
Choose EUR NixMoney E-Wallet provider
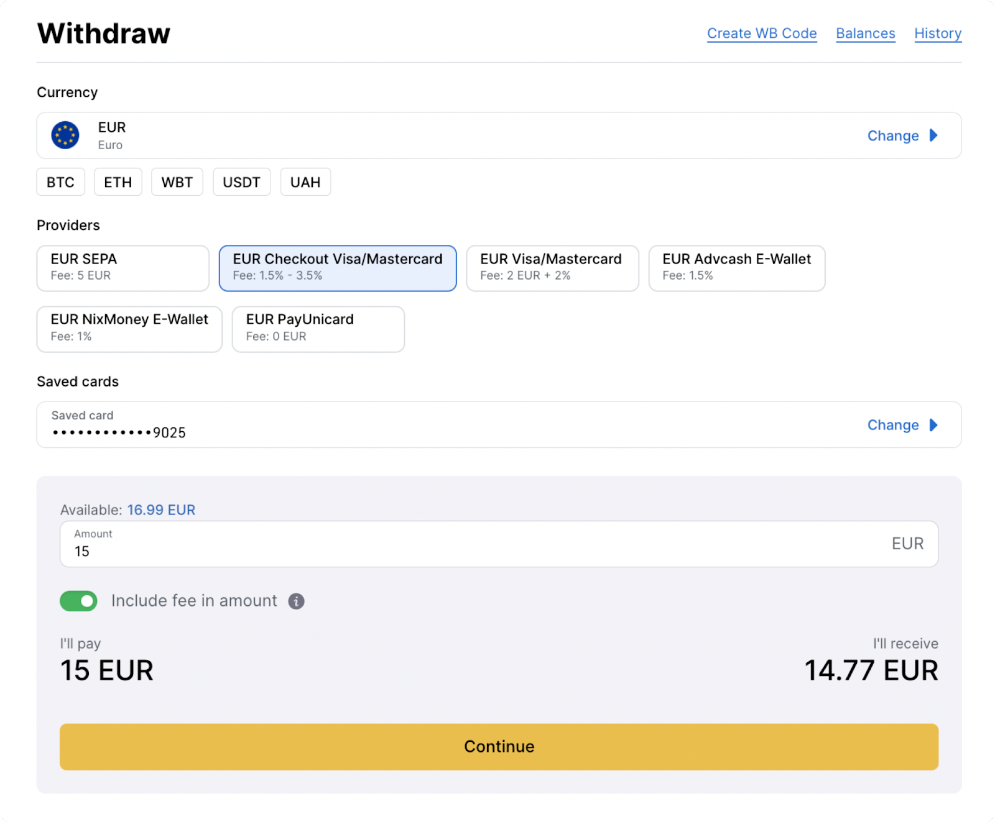[129, 329]
